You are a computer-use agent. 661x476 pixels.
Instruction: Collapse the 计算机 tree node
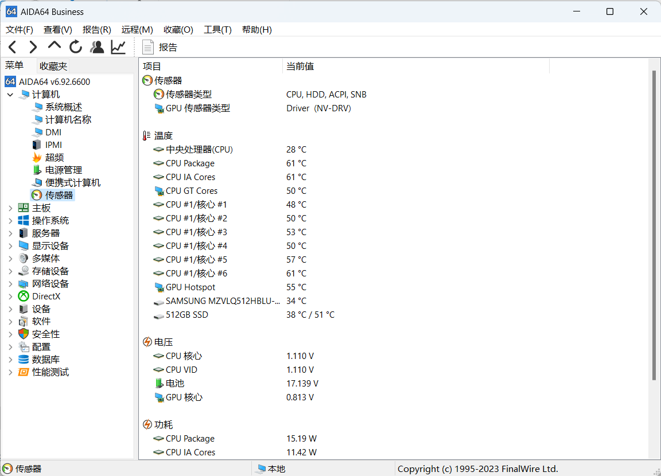coord(10,95)
